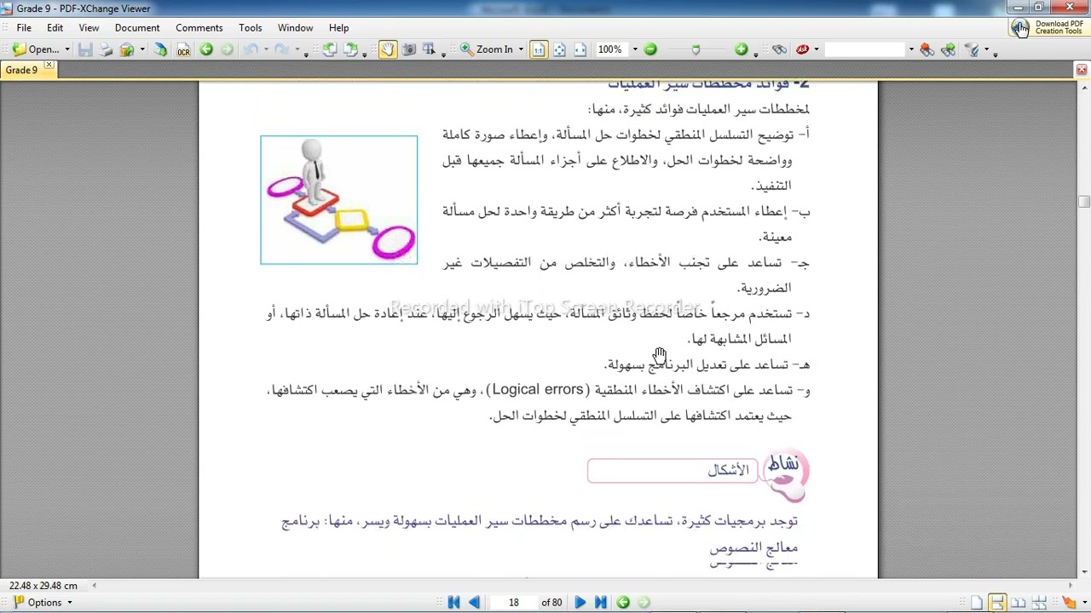Go to previous view green arrow
The image size is (1091, 613).
pyautogui.click(x=206, y=49)
